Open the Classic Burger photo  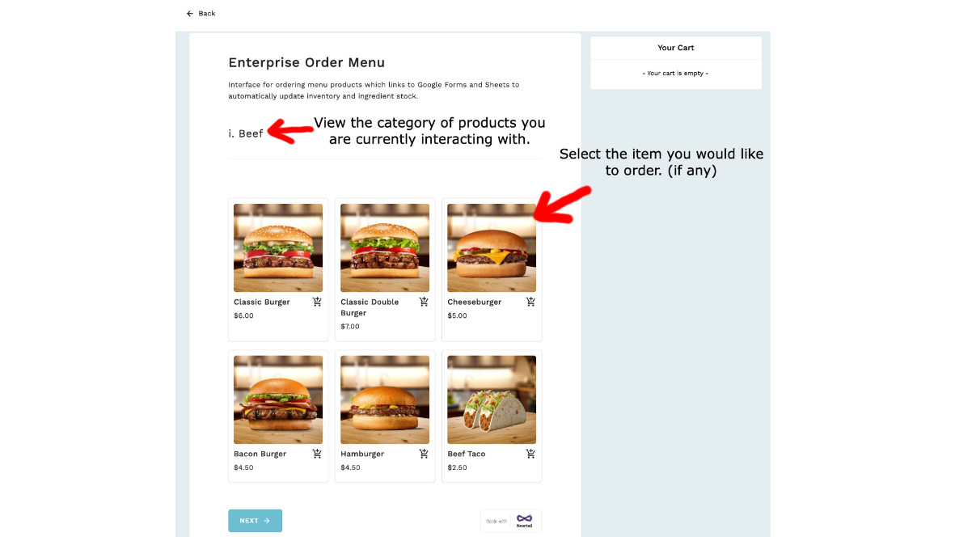coord(278,247)
